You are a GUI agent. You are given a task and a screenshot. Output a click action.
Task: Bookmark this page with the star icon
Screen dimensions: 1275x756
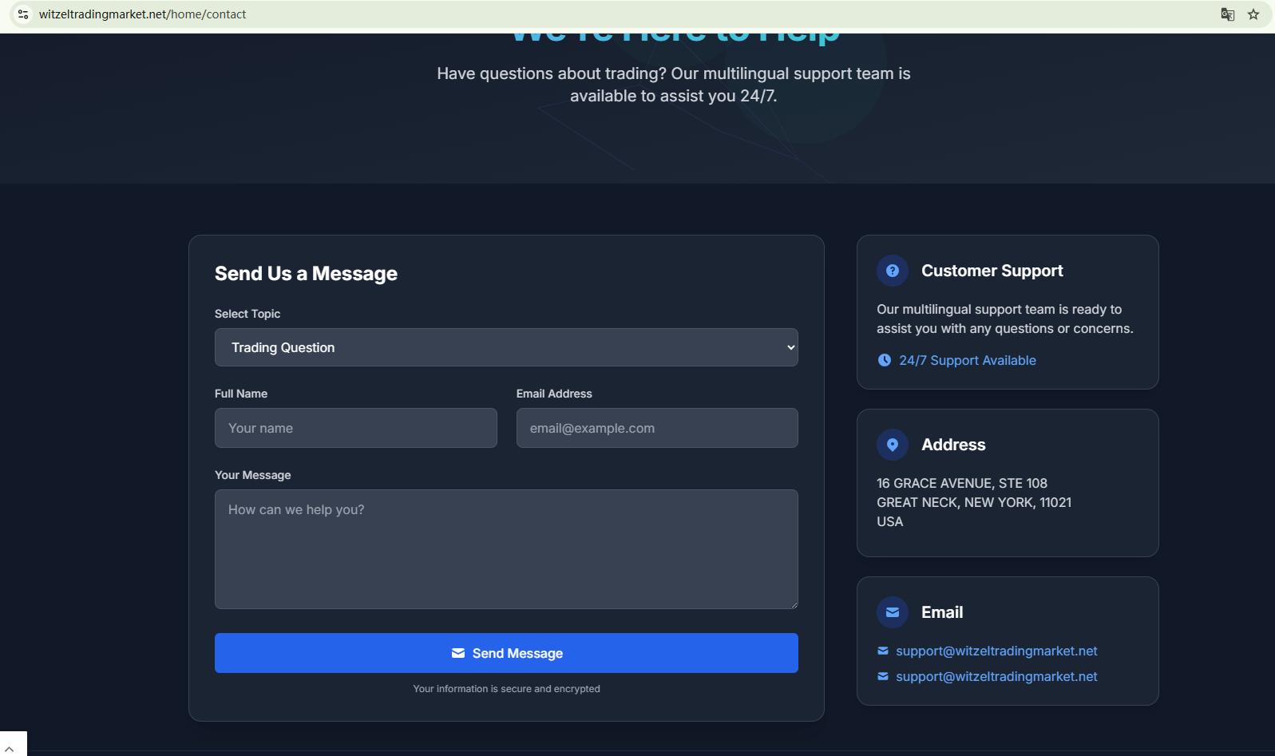coord(1253,14)
